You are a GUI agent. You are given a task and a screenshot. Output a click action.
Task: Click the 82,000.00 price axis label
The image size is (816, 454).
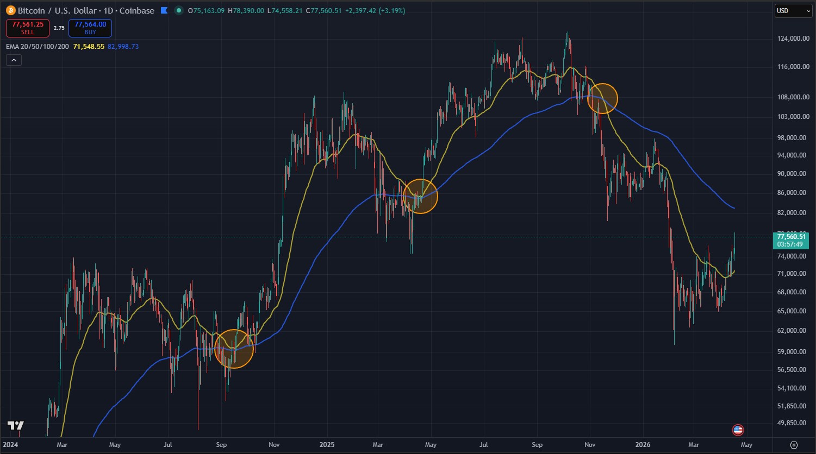coord(793,212)
